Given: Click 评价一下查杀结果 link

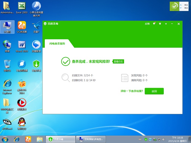Looking at the screenshot, I should [132, 91].
